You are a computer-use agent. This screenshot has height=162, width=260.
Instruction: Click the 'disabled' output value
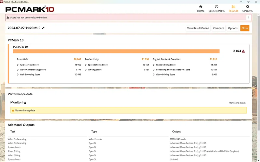point(174,159)
